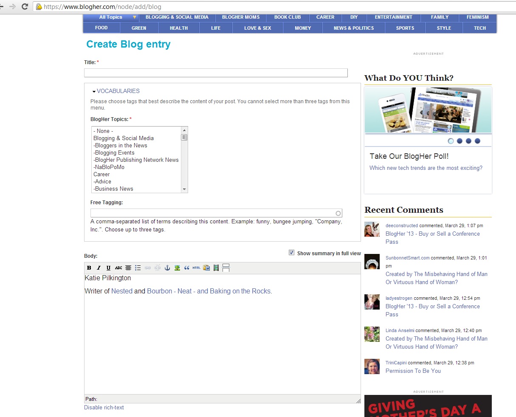Select fourth poll carousel dot
Screen dimensions: 516x417
pyautogui.click(x=477, y=141)
